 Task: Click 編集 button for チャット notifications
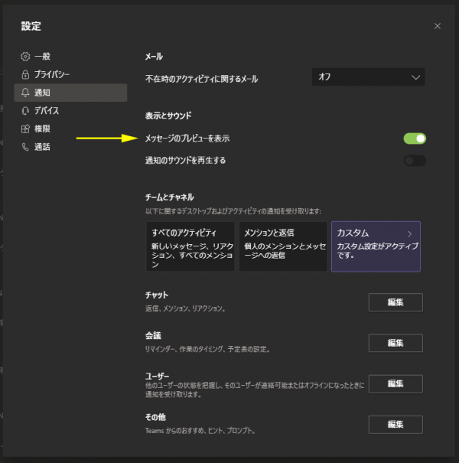tap(395, 302)
